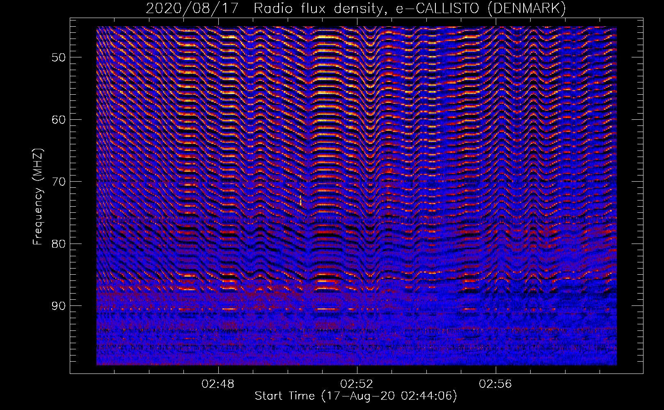
Task: Click the "Frequency (MHZ)" axis label
Action: pyautogui.click(x=38, y=197)
